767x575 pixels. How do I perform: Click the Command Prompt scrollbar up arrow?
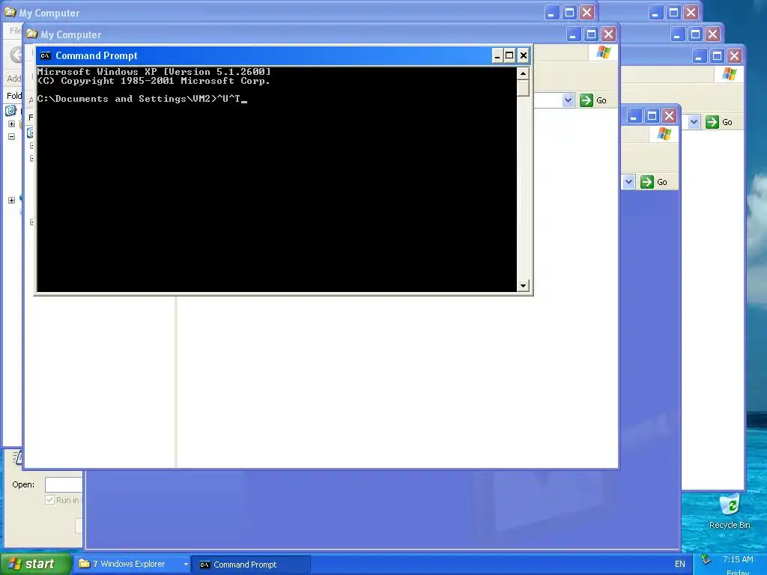tap(523, 74)
